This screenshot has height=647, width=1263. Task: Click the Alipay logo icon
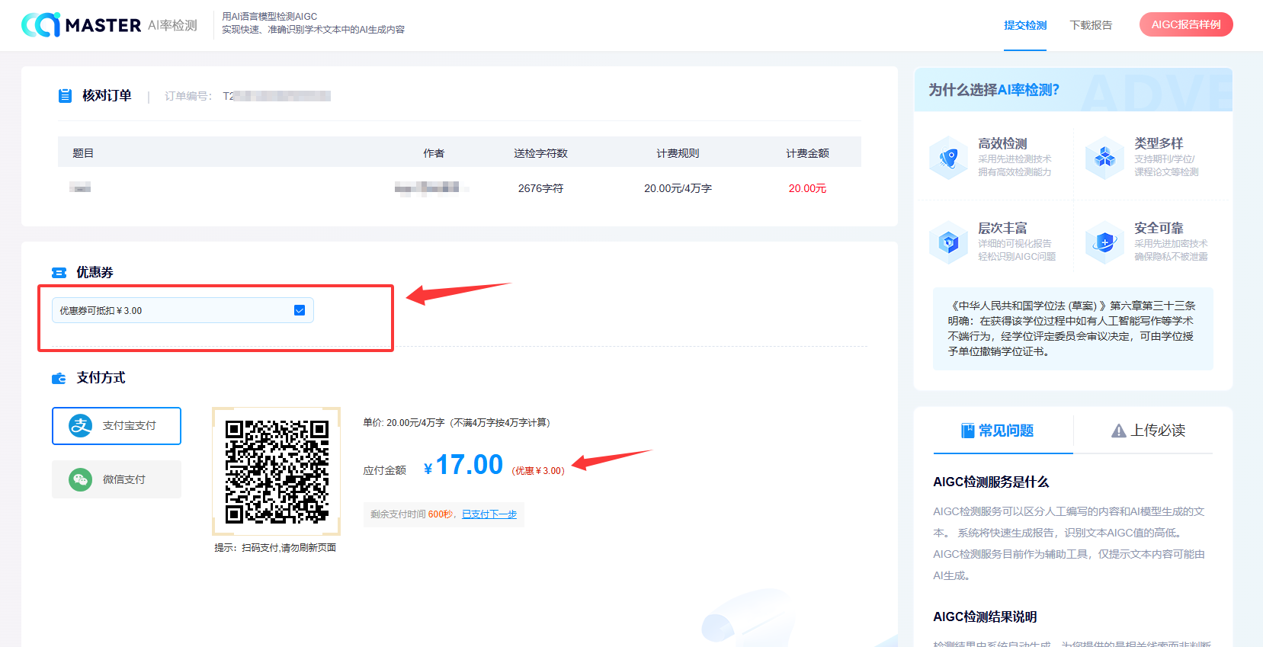(81, 426)
